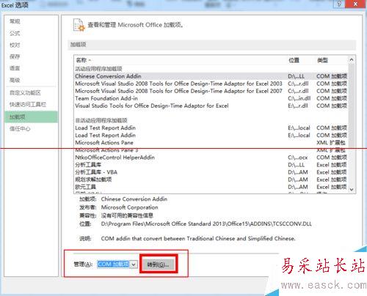
Task: Select the NtkoOfficeControl HelperAddin row
Action: (x=211, y=158)
